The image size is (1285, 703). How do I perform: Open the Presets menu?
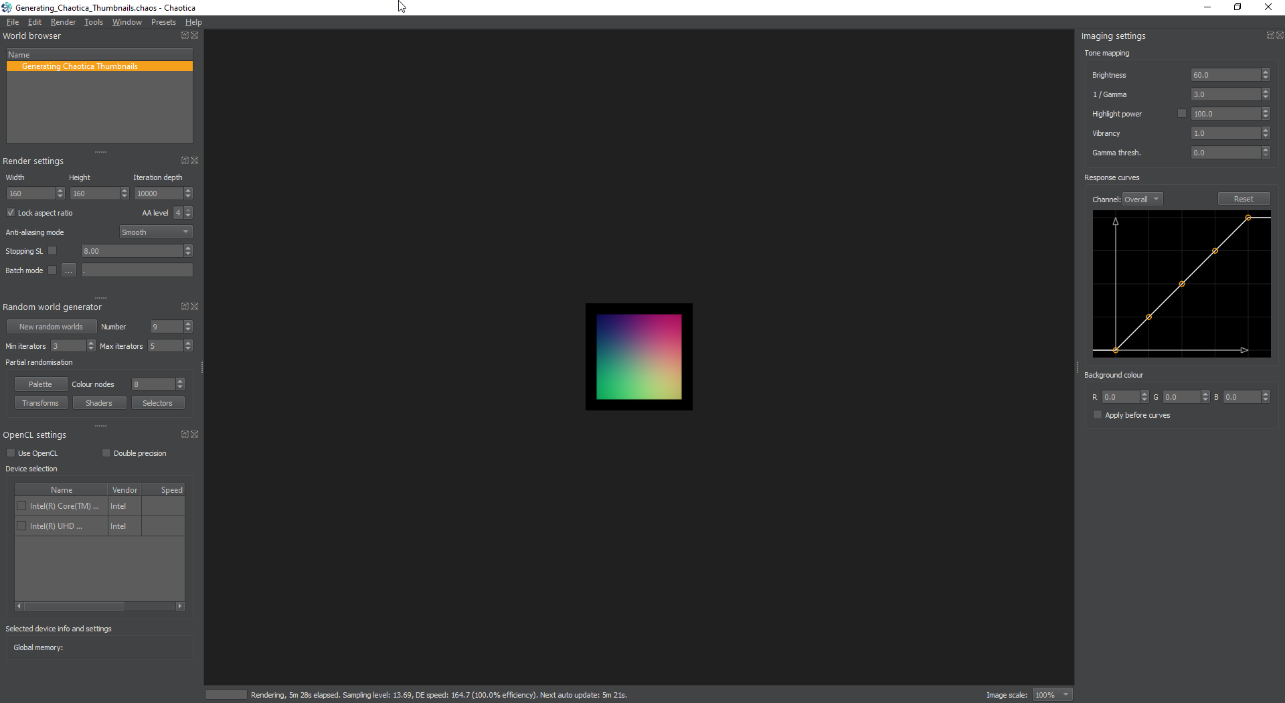coord(163,22)
